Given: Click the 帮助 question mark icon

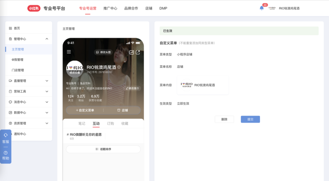Looking at the screenshot, I should [6, 153].
